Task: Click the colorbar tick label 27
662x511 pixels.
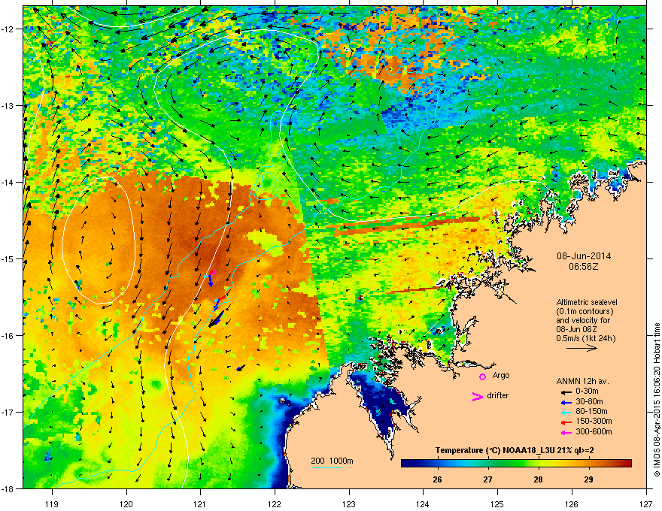Action: (x=488, y=479)
